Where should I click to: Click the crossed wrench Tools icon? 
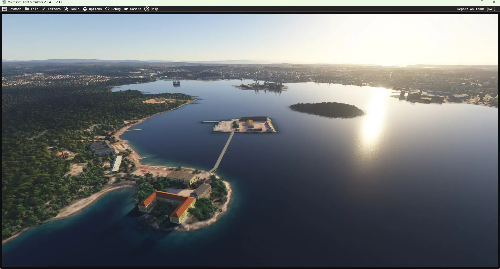pyautogui.click(x=66, y=9)
